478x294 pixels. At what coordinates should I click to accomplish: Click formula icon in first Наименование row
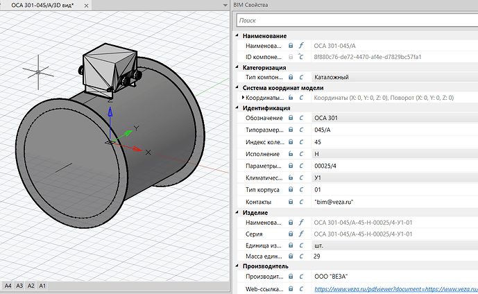pyautogui.click(x=301, y=45)
